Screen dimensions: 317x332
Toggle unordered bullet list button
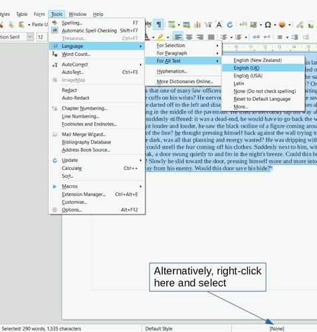(224, 37)
